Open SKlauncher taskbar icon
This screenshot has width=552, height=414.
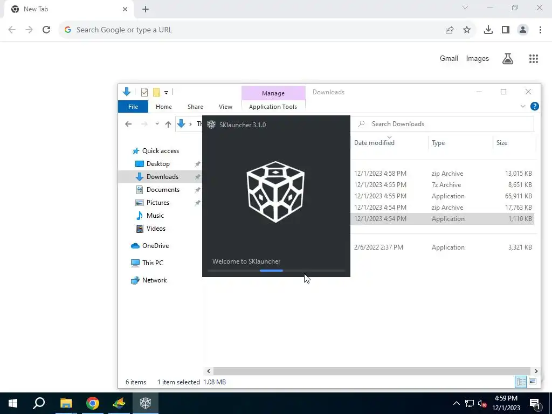[146, 403]
